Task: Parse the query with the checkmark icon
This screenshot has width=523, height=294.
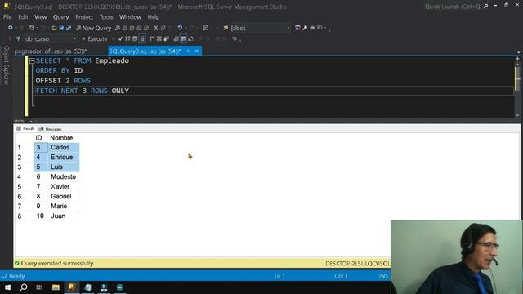Action: pos(120,39)
